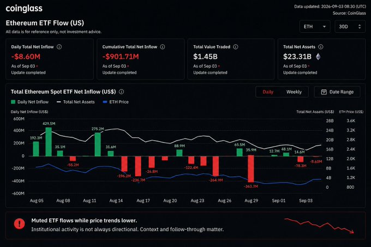The image size is (371, 247).
Task: Click the -122.4M bar label
Action: coord(191,167)
